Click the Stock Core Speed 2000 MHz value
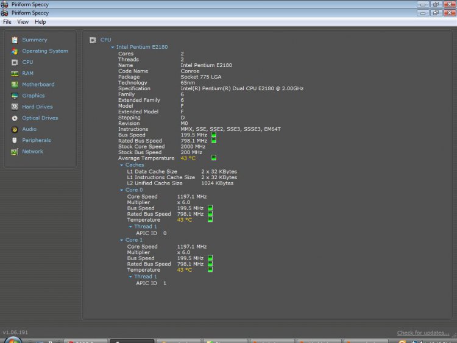The width and height of the screenshot is (457, 343). point(193,147)
